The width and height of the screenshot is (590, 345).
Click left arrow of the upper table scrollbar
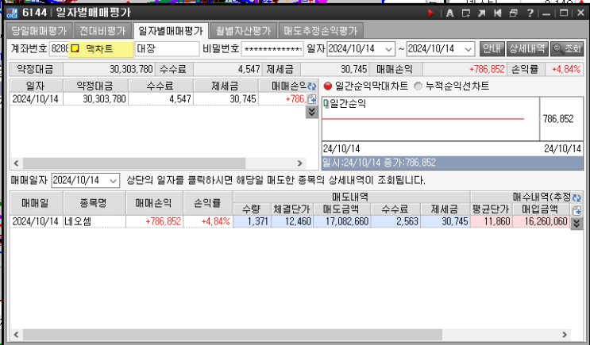click(x=16, y=163)
